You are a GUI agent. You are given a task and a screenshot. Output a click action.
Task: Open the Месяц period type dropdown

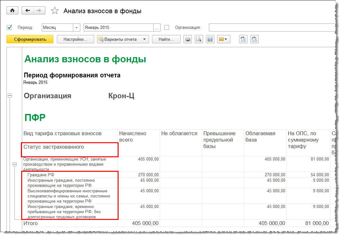[77, 28]
